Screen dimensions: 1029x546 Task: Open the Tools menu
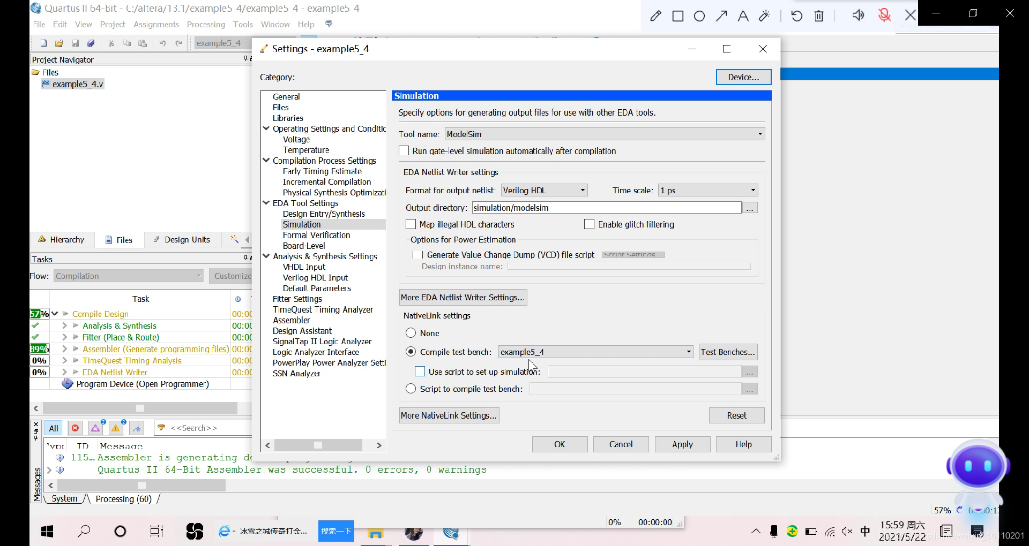pos(243,24)
